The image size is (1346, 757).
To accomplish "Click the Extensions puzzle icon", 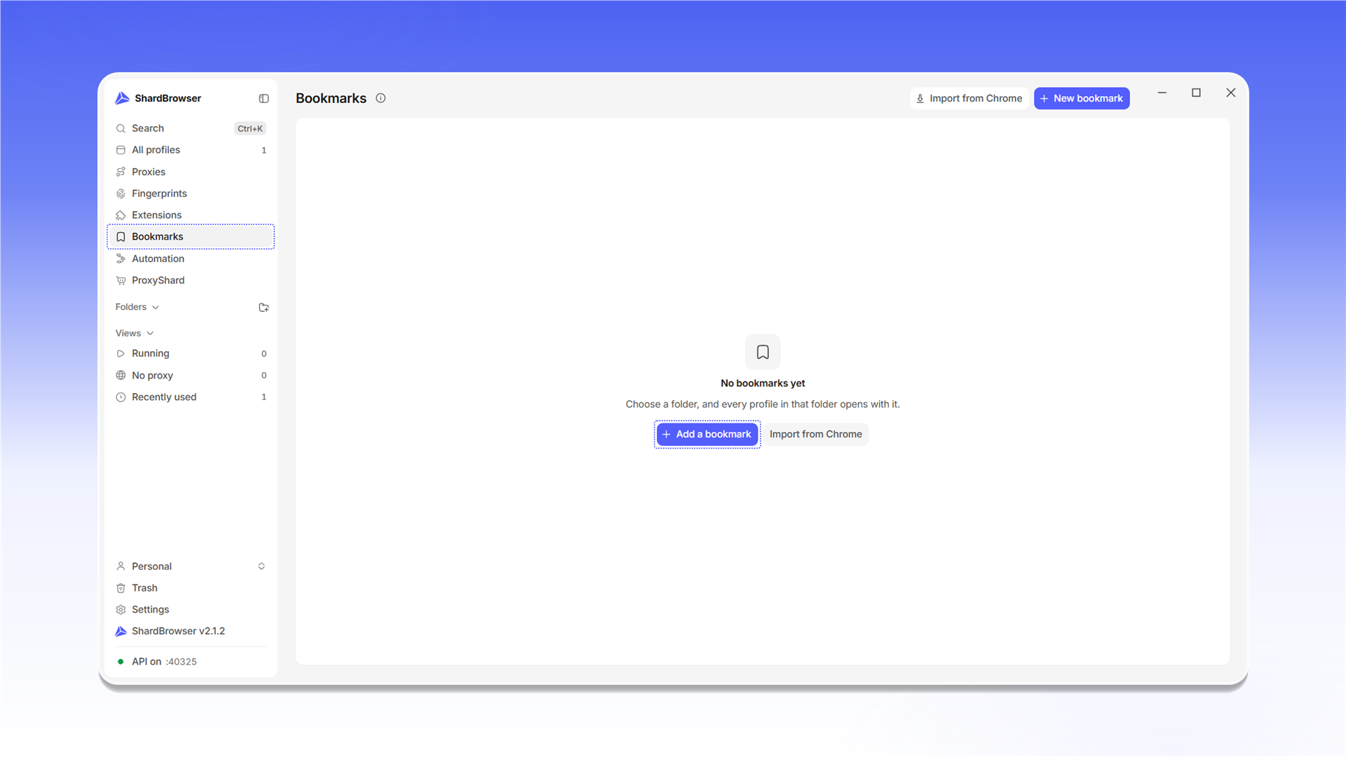I will tap(121, 215).
